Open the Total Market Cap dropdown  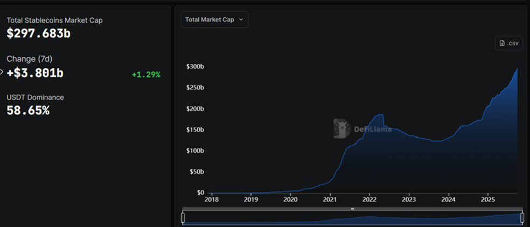point(214,19)
